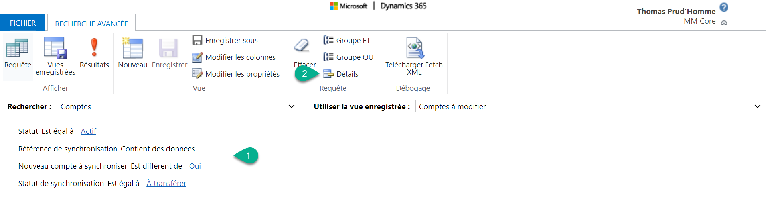
Task: Select the RECHERCHE AVANCÉE tab
Action: [91, 24]
